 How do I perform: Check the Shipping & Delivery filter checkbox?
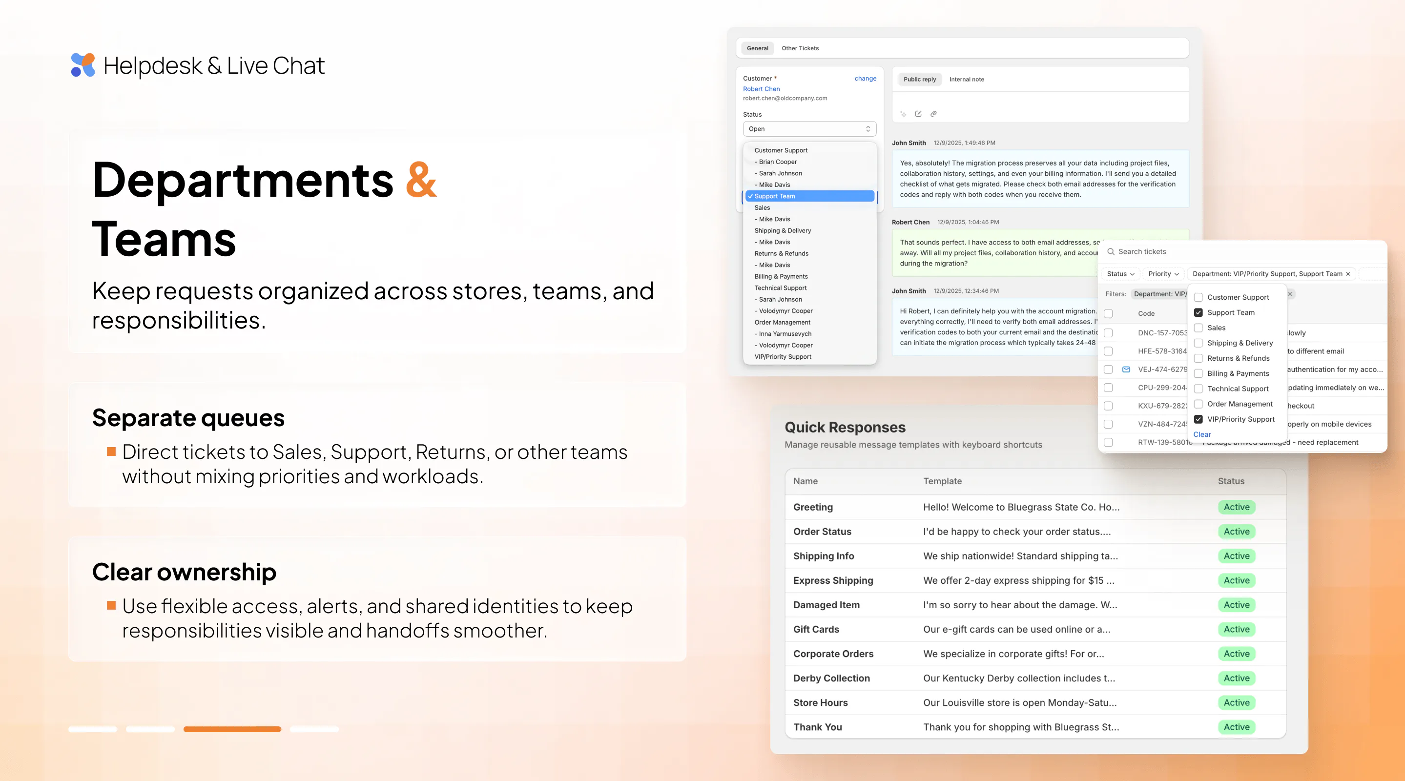point(1198,343)
